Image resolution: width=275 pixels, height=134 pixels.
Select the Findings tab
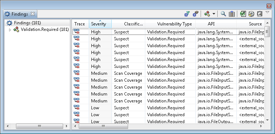point(20,14)
